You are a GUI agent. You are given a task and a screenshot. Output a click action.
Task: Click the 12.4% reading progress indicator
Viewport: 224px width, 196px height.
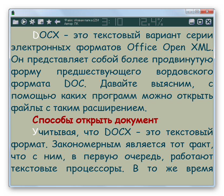[151, 22]
